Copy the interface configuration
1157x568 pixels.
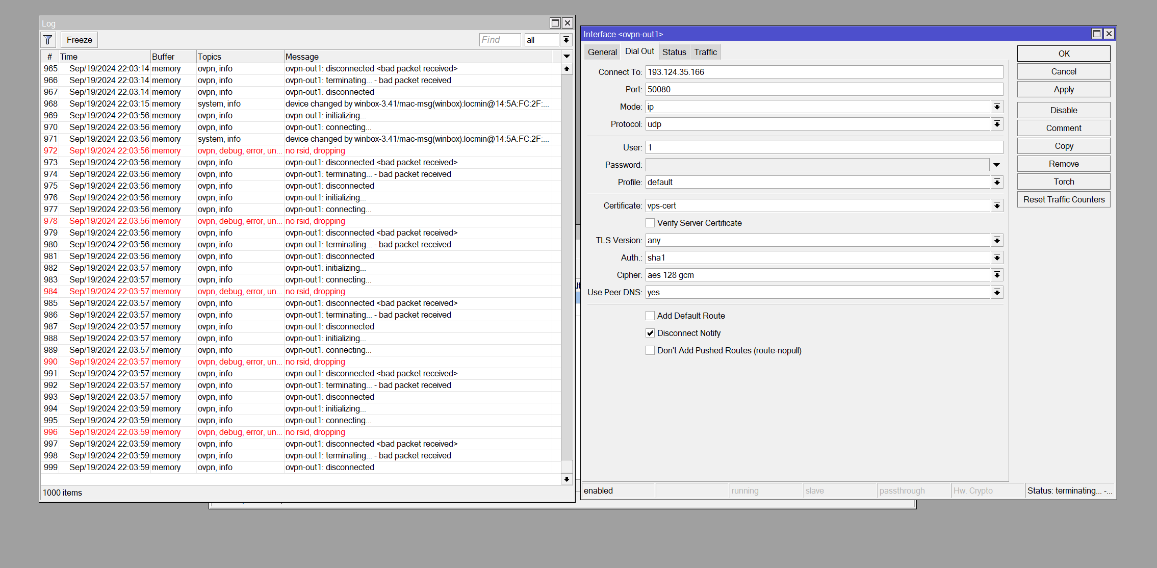pyautogui.click(x=1064, y=146)
